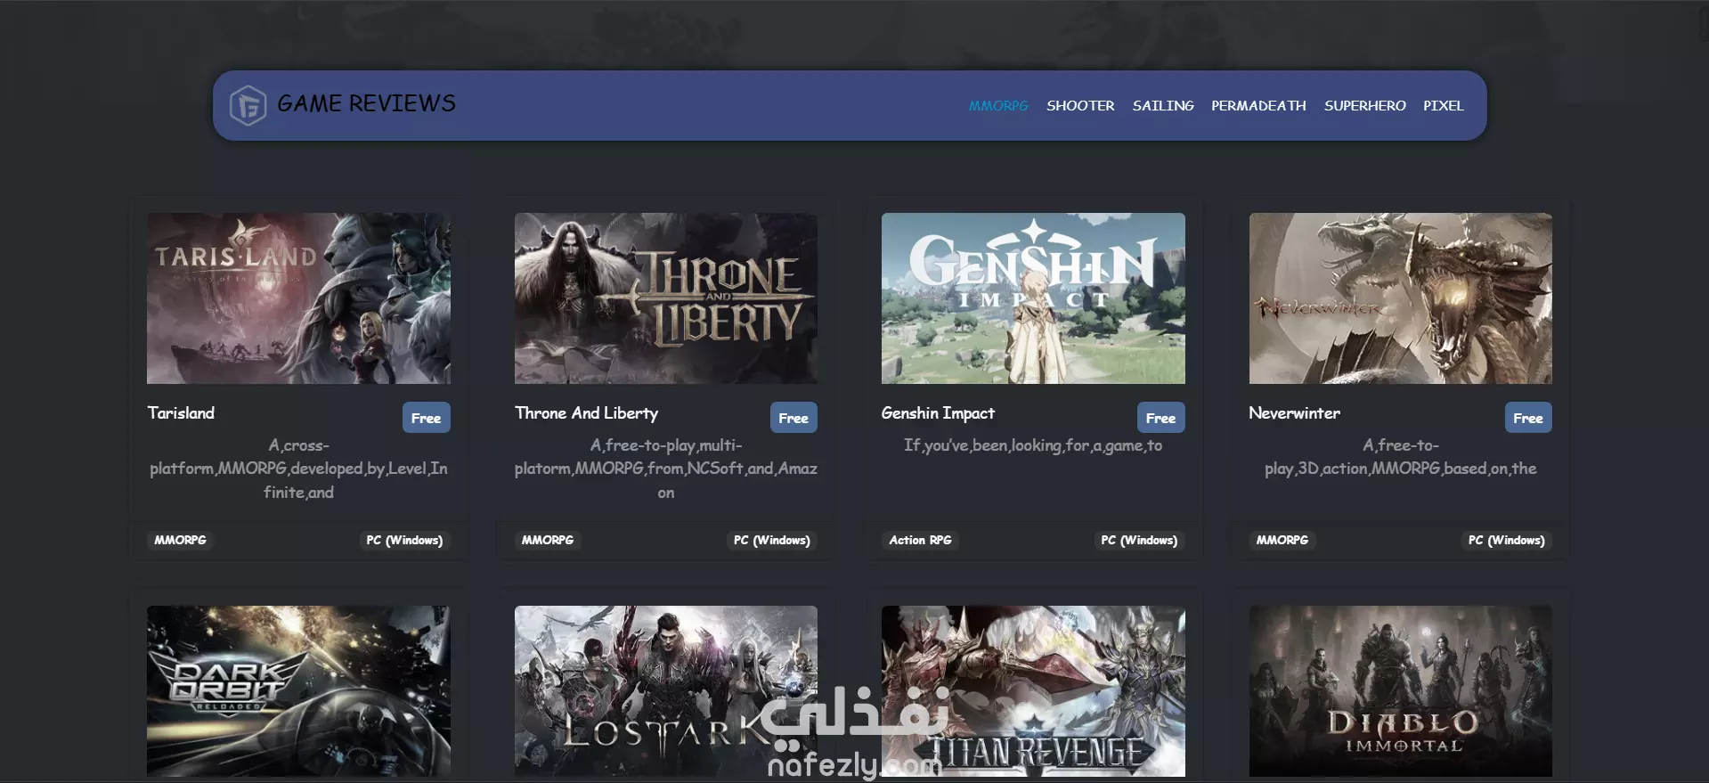Click the Throne And Liberty description text

click(665, 469)
